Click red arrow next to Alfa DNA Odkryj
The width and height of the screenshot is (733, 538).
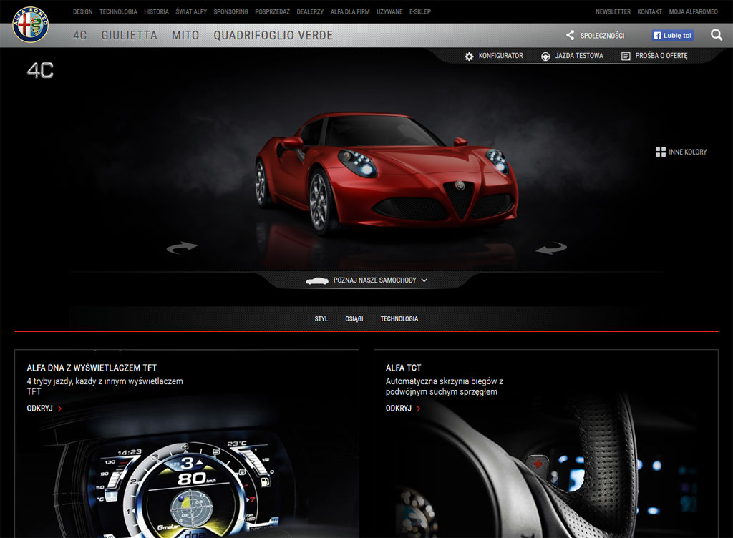tap(59, 409)
